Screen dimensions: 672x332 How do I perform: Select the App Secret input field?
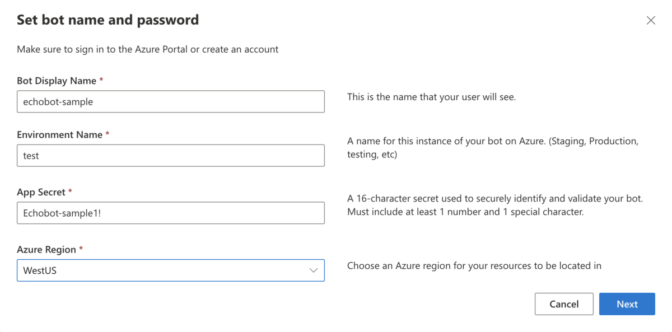(x=170, y=213)
